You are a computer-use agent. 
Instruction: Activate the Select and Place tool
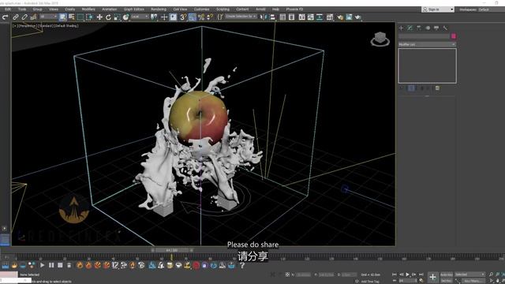126,17
